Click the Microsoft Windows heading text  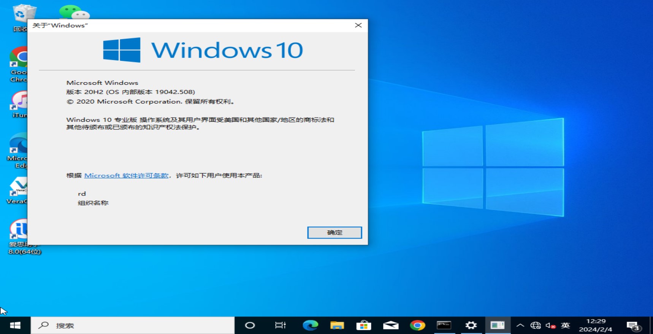point(102,83)
